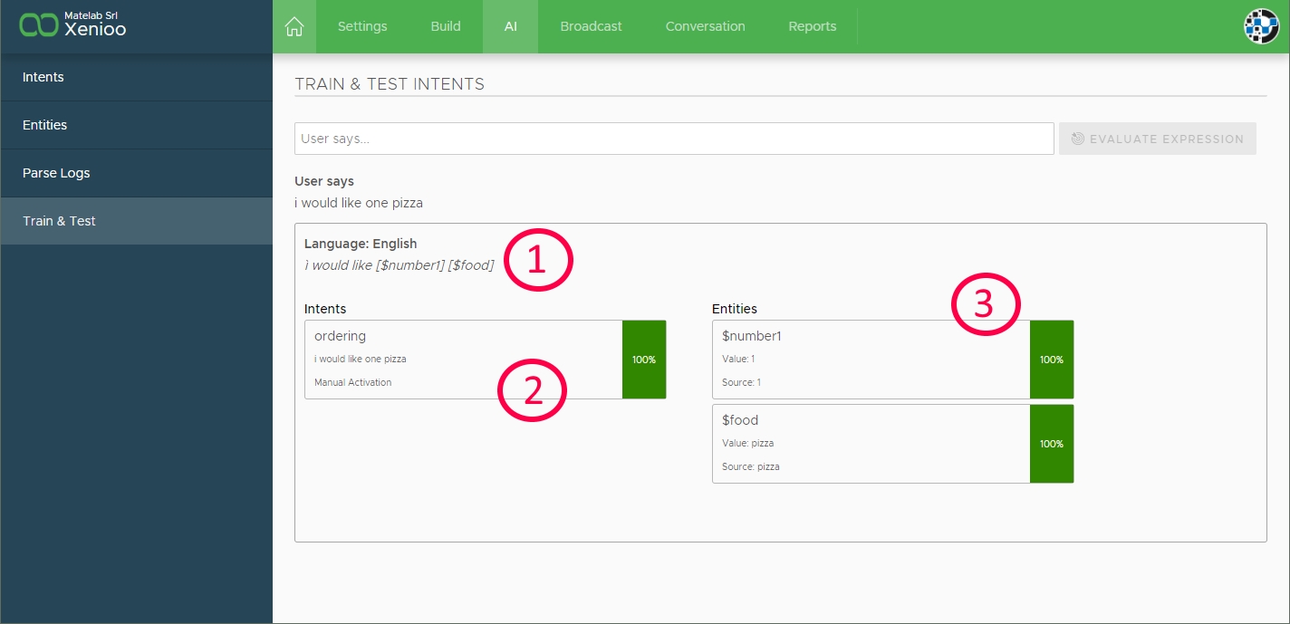
Task: Click the ordering intent card
Action: pyautogui.click(x=462, y=360)
